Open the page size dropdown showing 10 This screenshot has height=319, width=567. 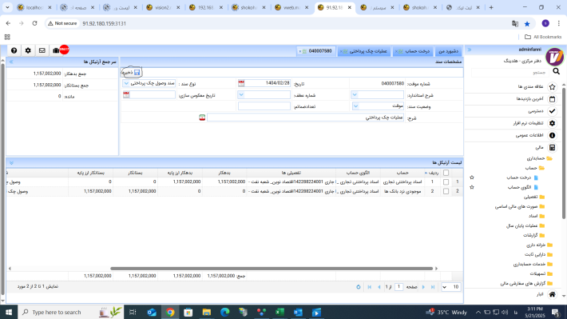(450, 287)
